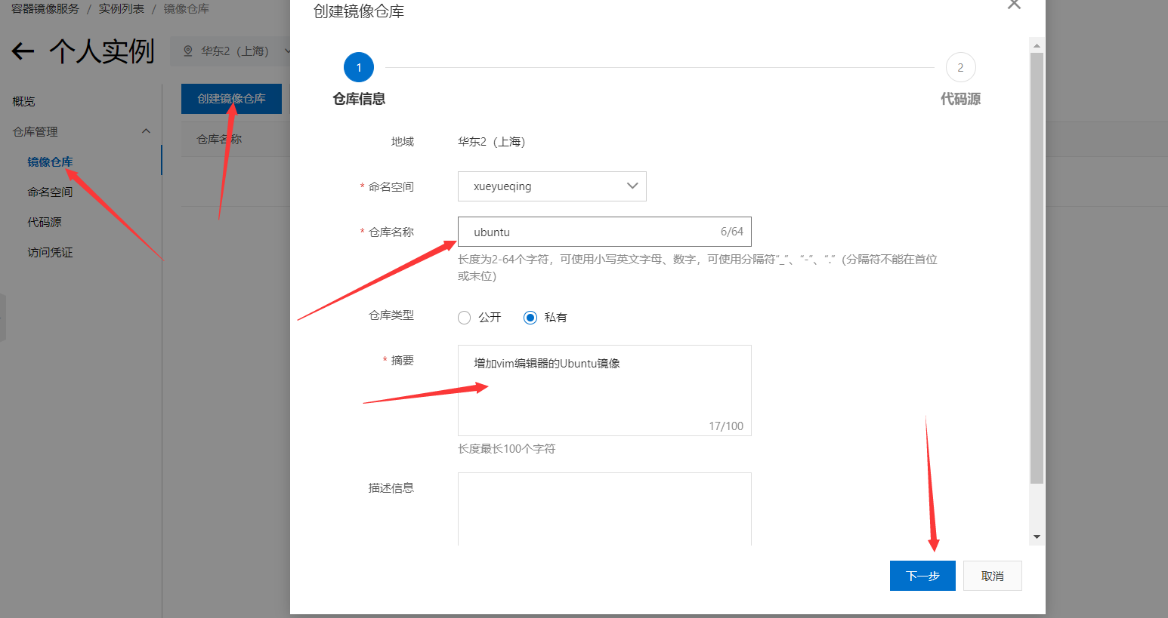Click the dialog scrollbar up arrow

pos(1037,45)
